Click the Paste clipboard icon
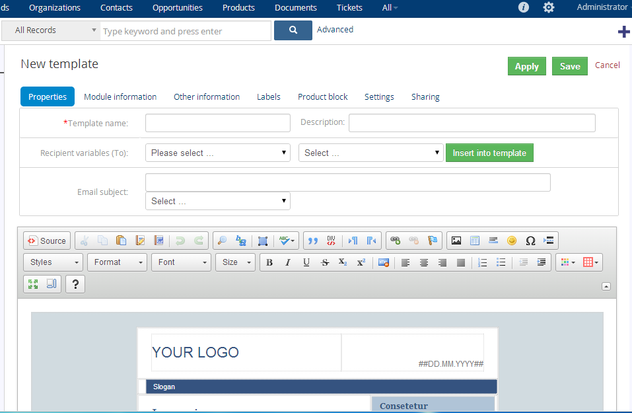The height and width of the screenshot is (413, 632). pyautogui.click(x=121, y=241)
